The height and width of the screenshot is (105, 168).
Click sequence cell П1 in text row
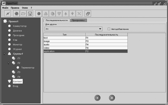pos(106,38)
